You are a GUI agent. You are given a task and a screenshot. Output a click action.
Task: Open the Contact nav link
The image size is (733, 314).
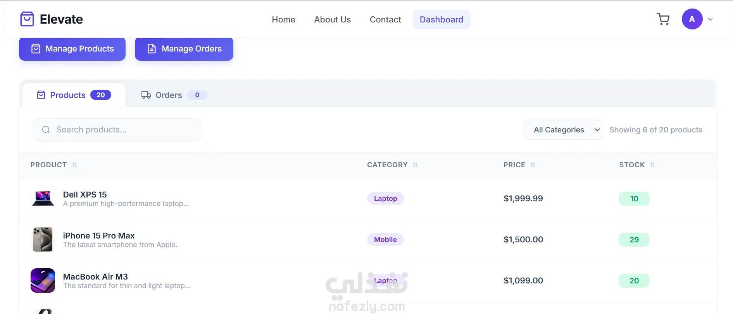tap(385, 19)
